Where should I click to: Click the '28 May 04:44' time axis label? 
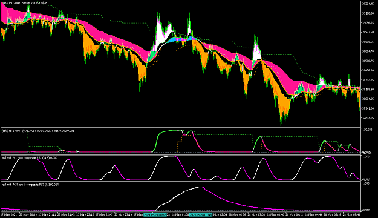point(314,214)
